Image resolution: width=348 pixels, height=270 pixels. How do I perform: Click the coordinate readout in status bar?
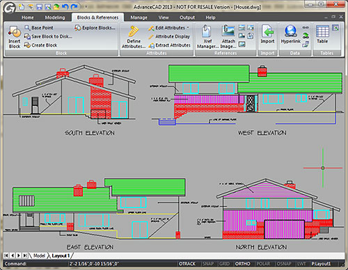click(x=94, y=264)
